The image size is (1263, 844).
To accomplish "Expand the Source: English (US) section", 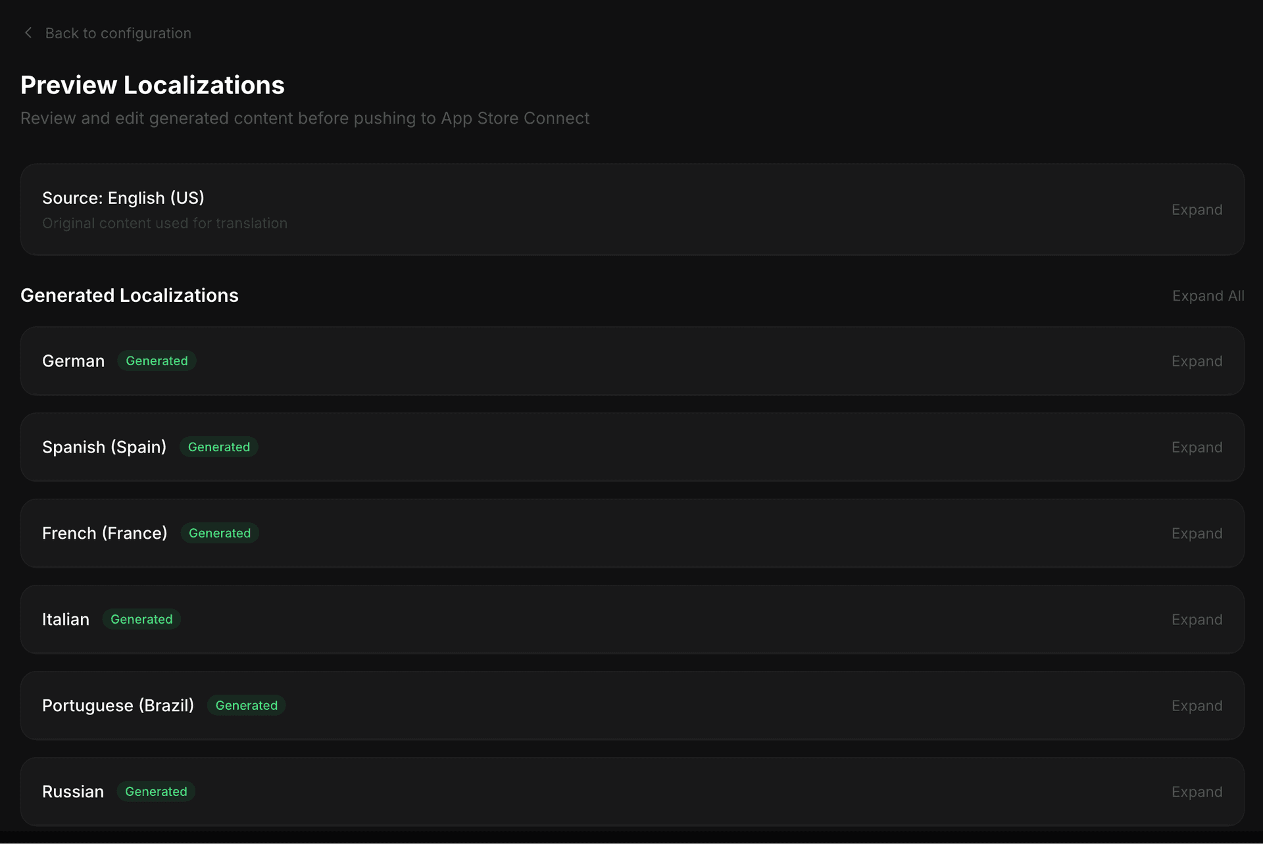I will pyautogui.click(x=1197, y=210).
